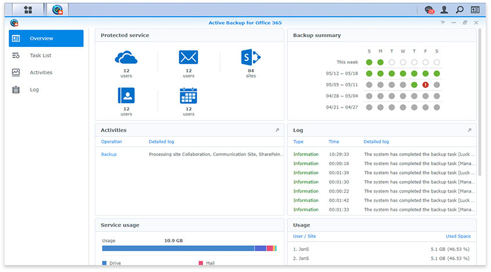This screenshot has width=491, height=272.
Task: Click the 04/28 ~ 05/04 week label
Action: [x=342, y=96]
